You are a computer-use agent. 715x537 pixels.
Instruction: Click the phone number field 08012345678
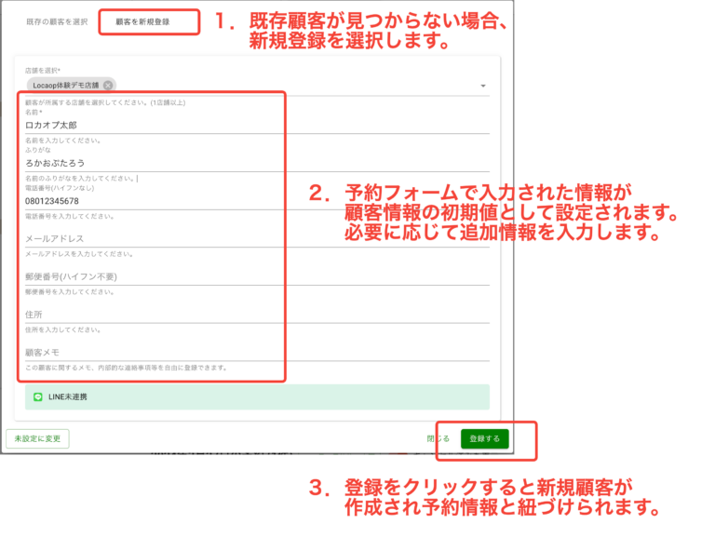click(257, 201)
